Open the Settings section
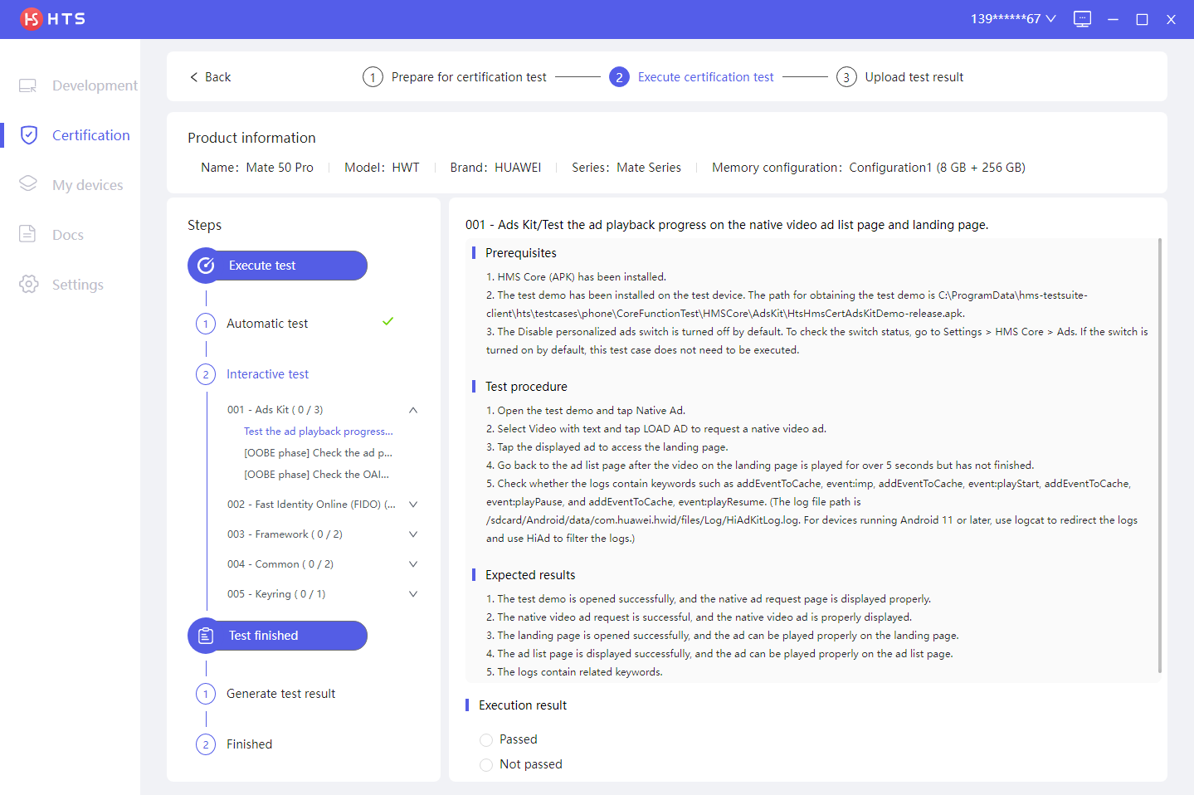The width and height of the screenshot is (1194, 795). (78, 285)
